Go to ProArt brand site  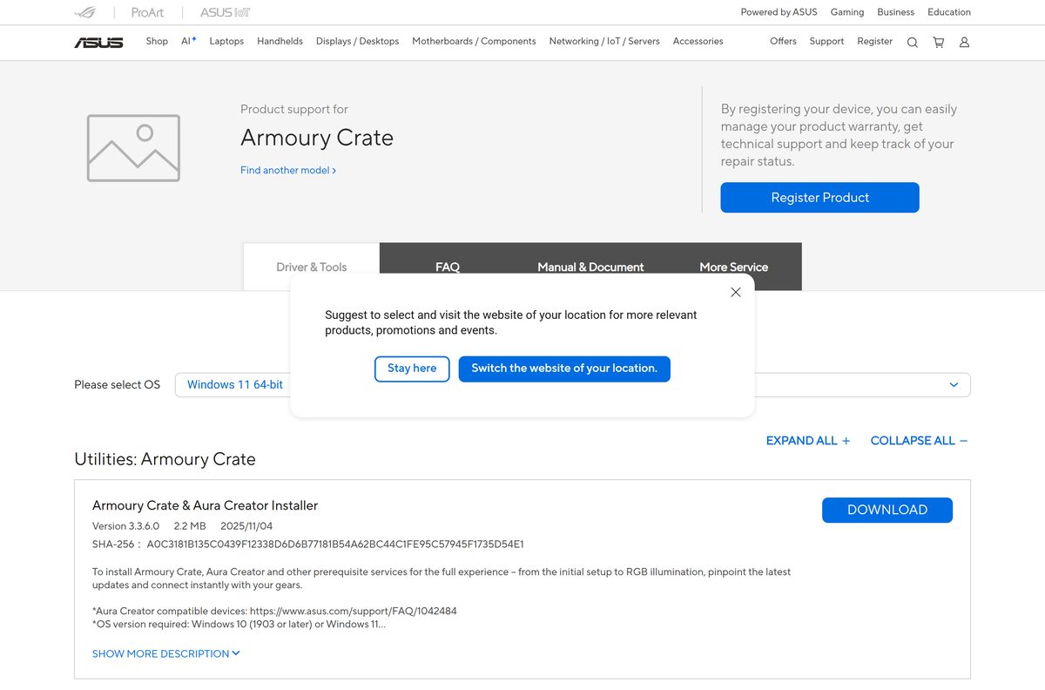pos(147,12)
